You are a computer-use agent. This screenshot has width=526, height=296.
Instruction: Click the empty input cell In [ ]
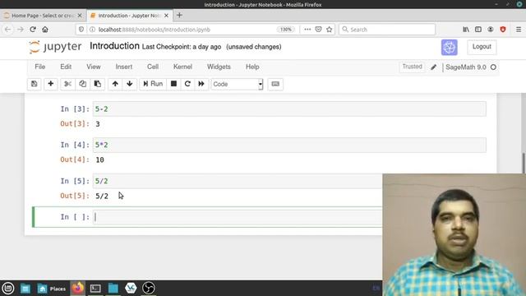238,217
